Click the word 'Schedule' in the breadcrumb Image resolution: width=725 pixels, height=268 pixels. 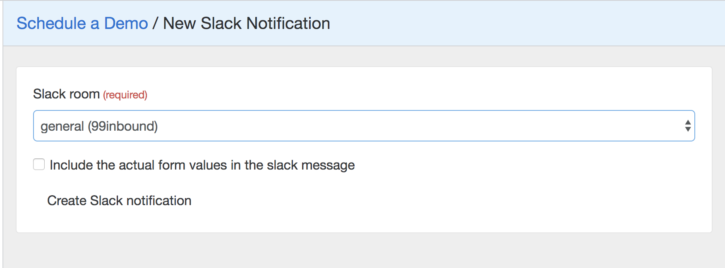pyautogui.click(x=51, y=24)
